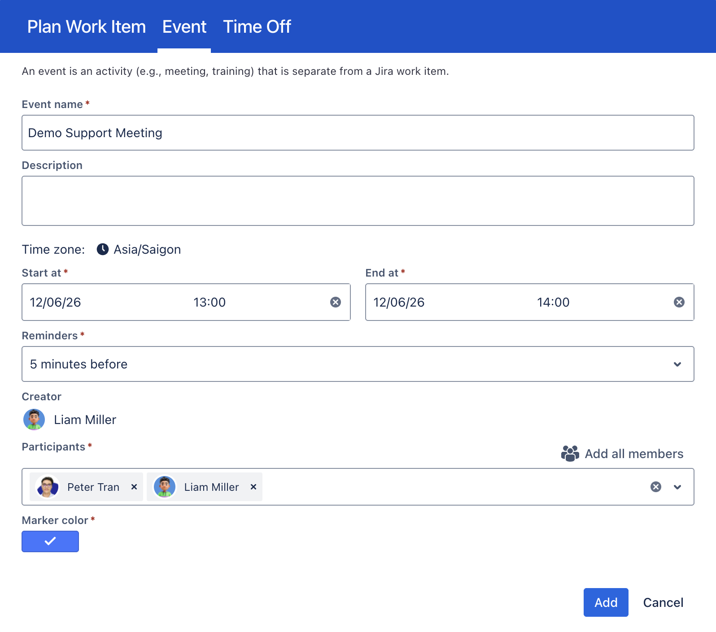Click the Reminders dropdown chevron arrow
The width and height of the screenshot is (716, 632).
tap(677, 364)
